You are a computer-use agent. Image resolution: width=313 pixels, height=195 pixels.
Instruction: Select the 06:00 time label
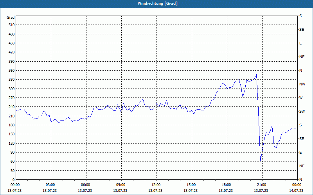(86, 185)
